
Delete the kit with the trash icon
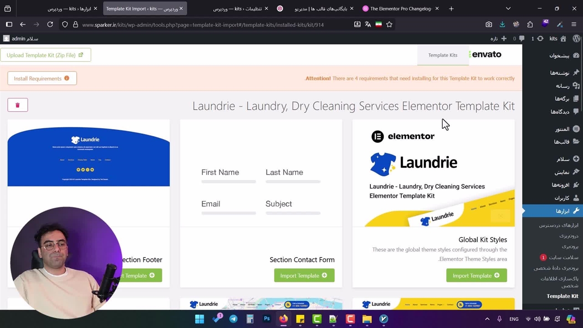click(17, 105)
